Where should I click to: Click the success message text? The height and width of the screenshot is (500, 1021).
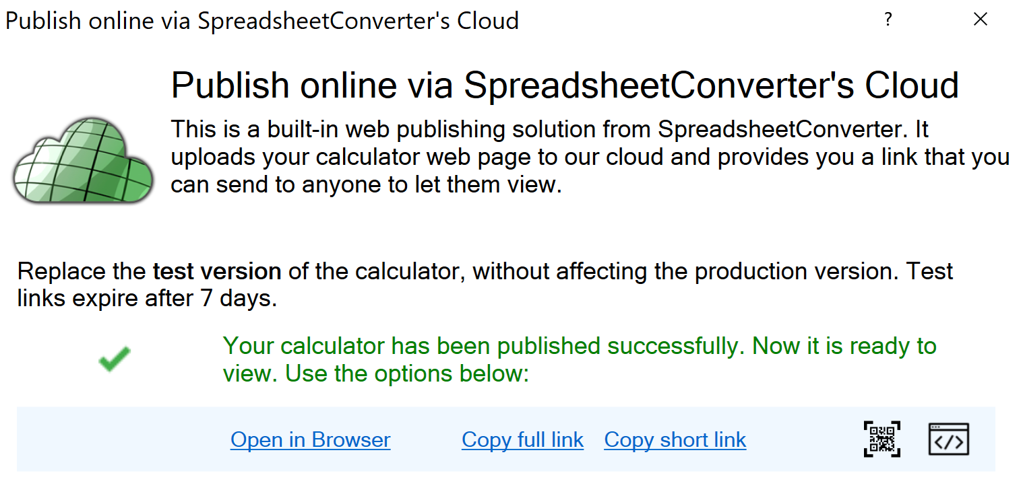tap(580, 359)
